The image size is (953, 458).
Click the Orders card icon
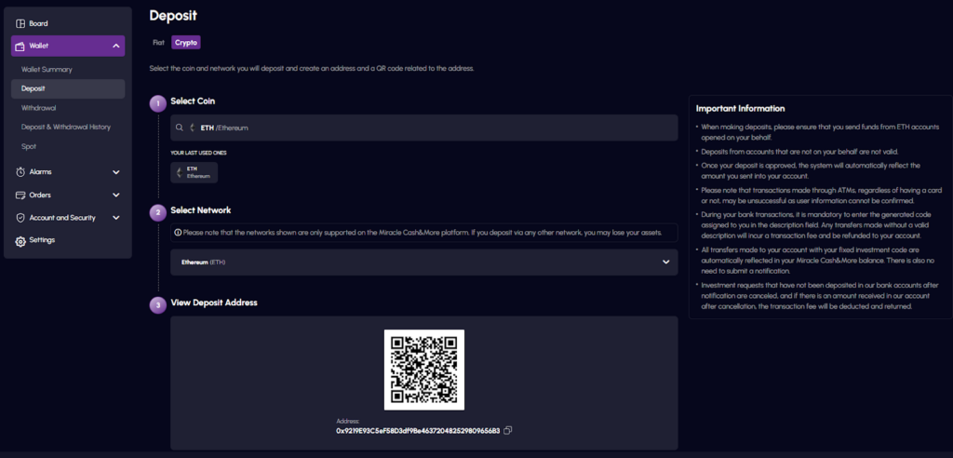click(20, 195)
